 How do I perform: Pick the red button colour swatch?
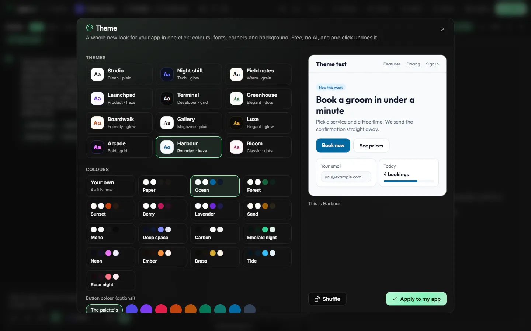tap(161, 309)
